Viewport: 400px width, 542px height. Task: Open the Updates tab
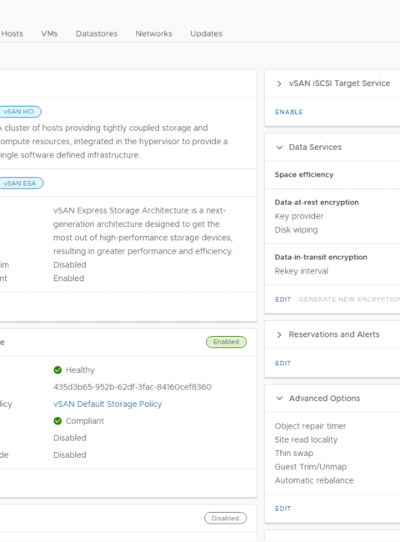click(206, 33)
